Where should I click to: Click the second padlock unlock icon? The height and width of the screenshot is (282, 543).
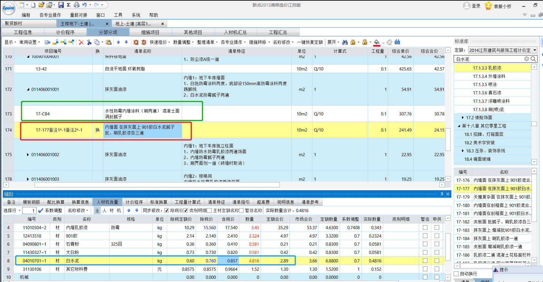tap(365, 42)
